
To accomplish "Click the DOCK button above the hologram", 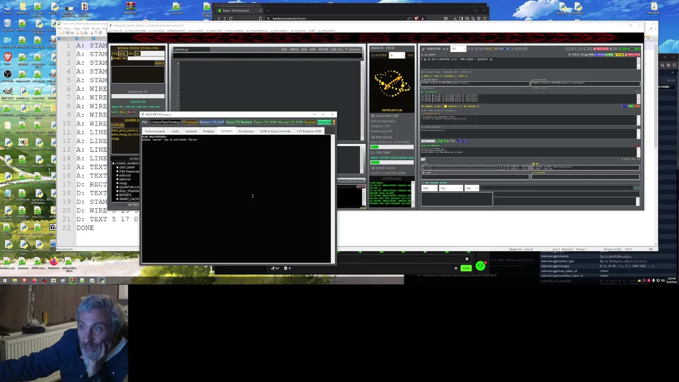I will pyautogui.click(x=390, y=48).
